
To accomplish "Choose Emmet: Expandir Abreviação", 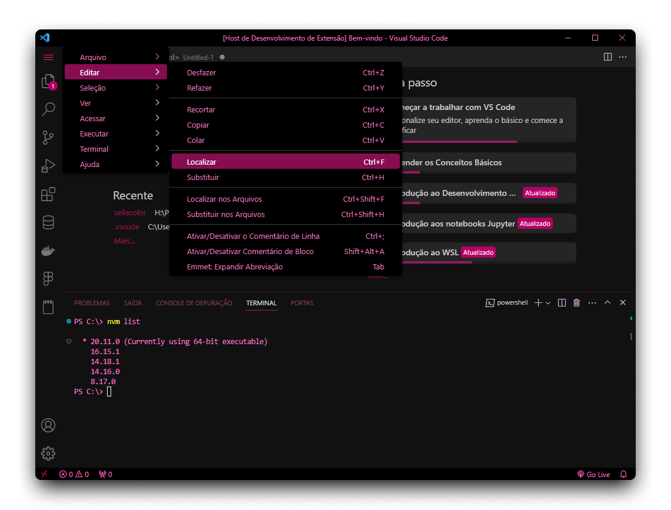I will coord(285,267).
